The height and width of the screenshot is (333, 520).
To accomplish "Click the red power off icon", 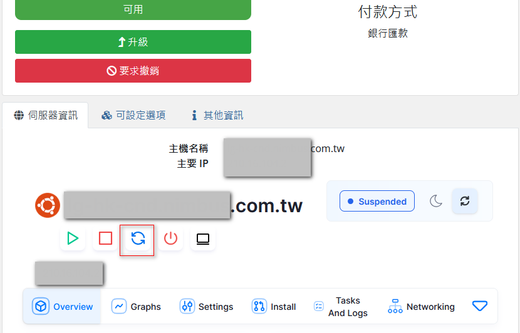I will [170, 238].
